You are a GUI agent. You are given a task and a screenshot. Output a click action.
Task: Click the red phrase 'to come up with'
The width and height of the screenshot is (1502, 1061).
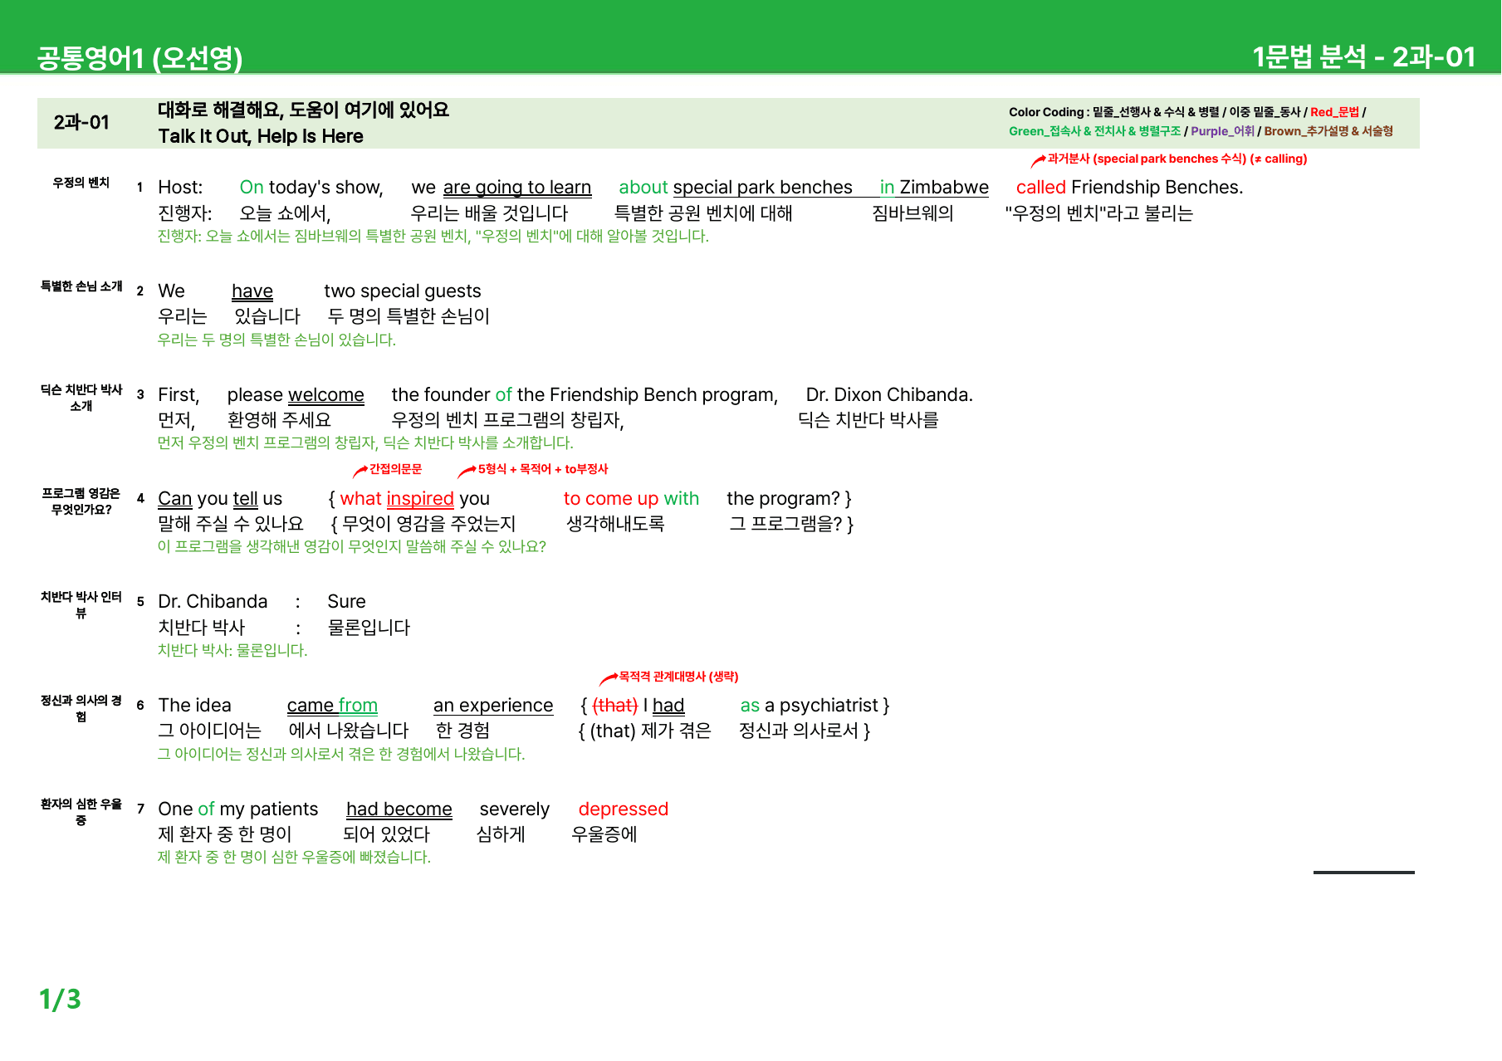pos(631,499)
